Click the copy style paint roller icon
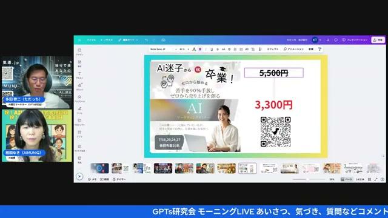The image size is (388, 218). 319,49
